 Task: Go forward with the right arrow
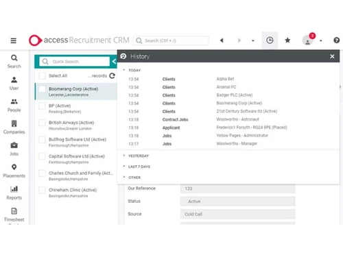(239, 40)
